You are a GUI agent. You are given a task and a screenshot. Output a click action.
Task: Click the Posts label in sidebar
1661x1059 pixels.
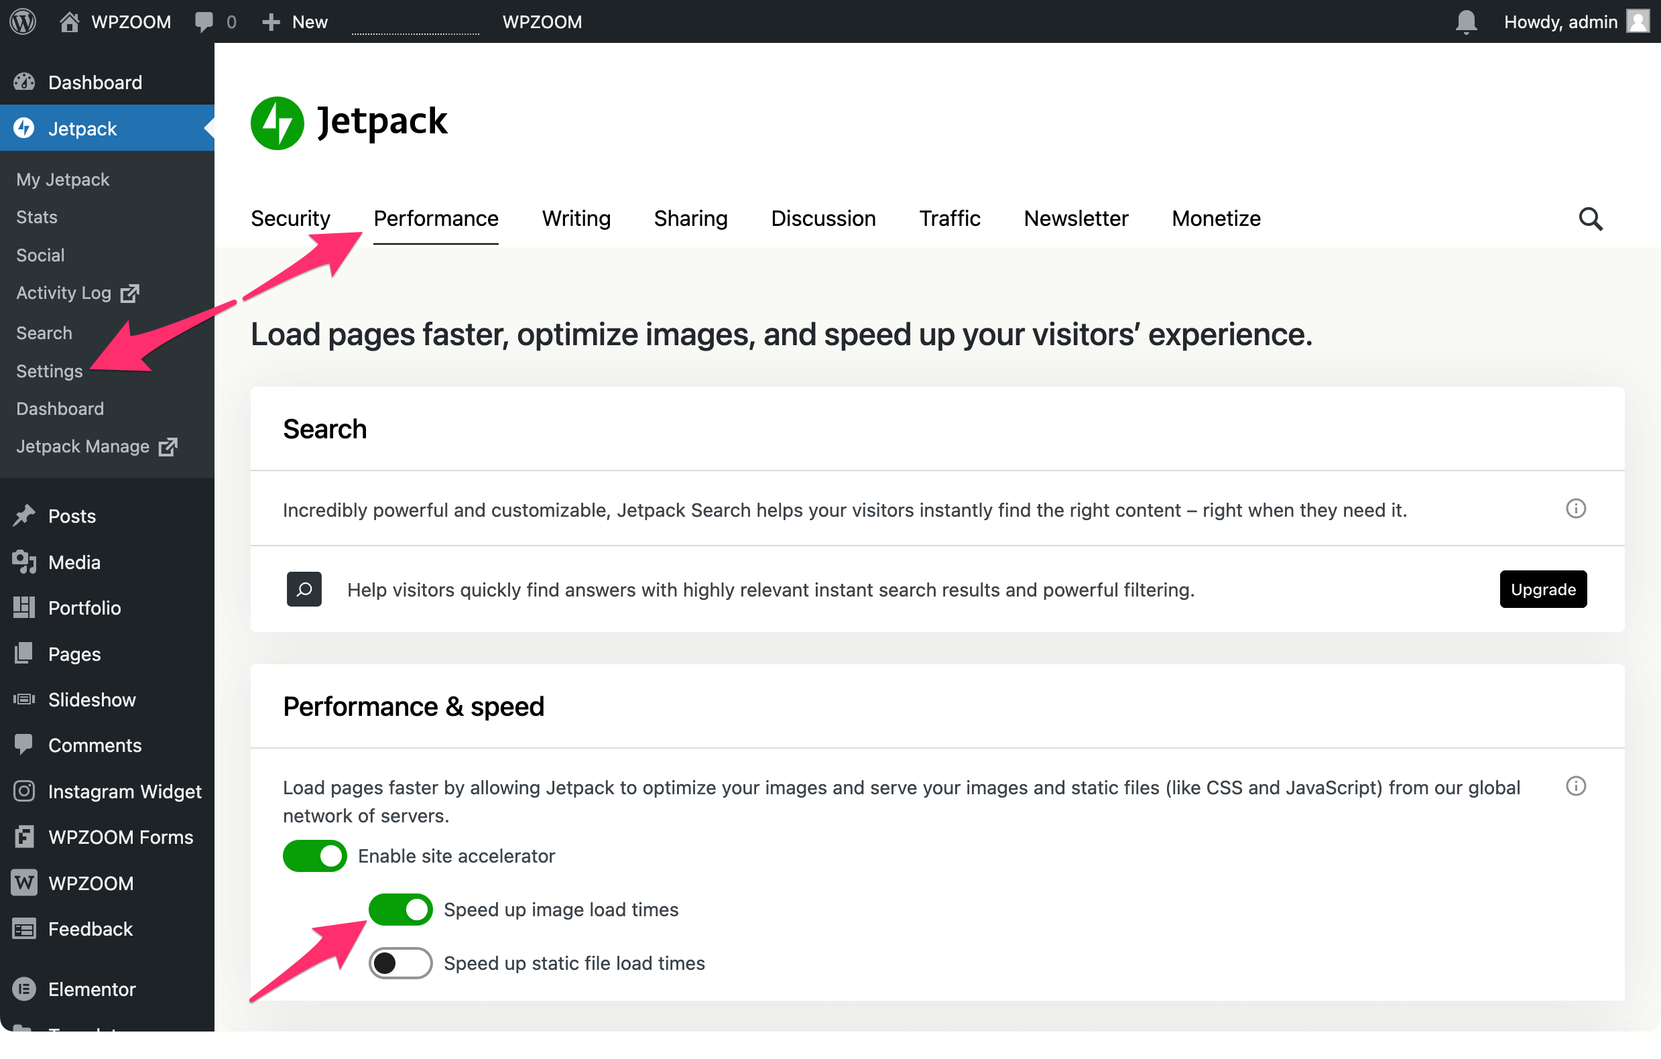72,516
